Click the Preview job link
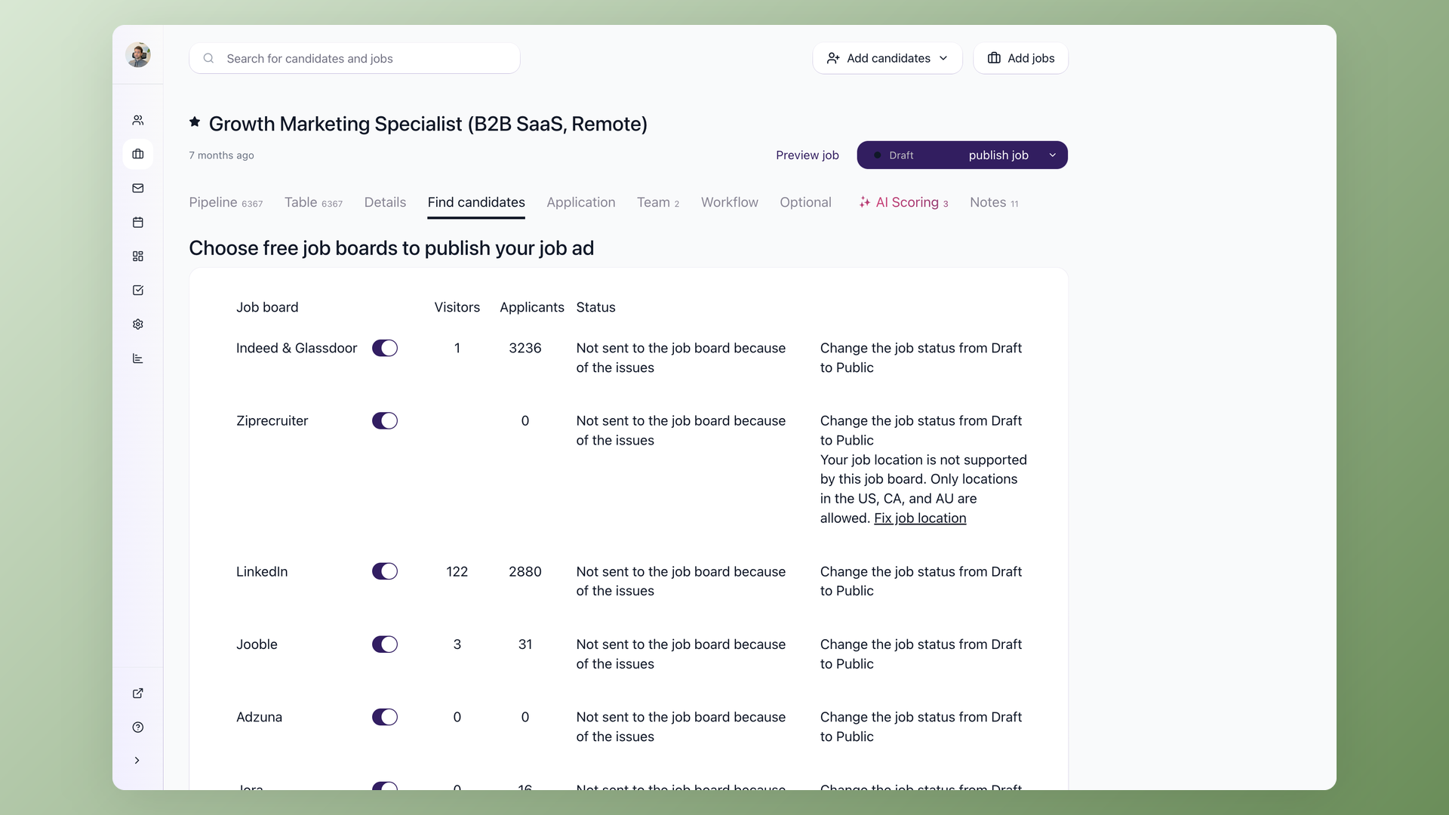The width and height of the screenshot is (1449, 815). (807, 155)
